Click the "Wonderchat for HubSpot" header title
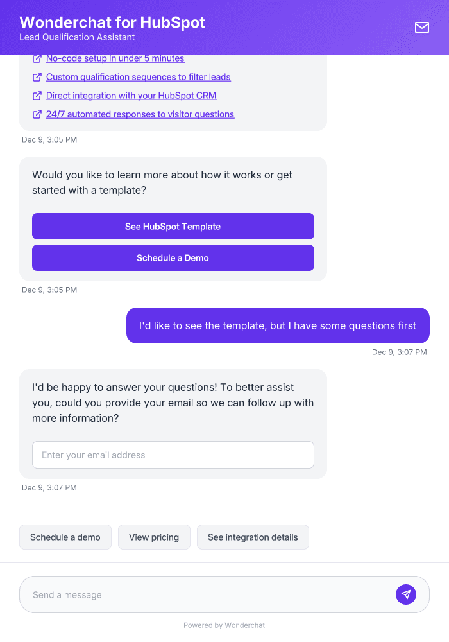 click(112, 22)
